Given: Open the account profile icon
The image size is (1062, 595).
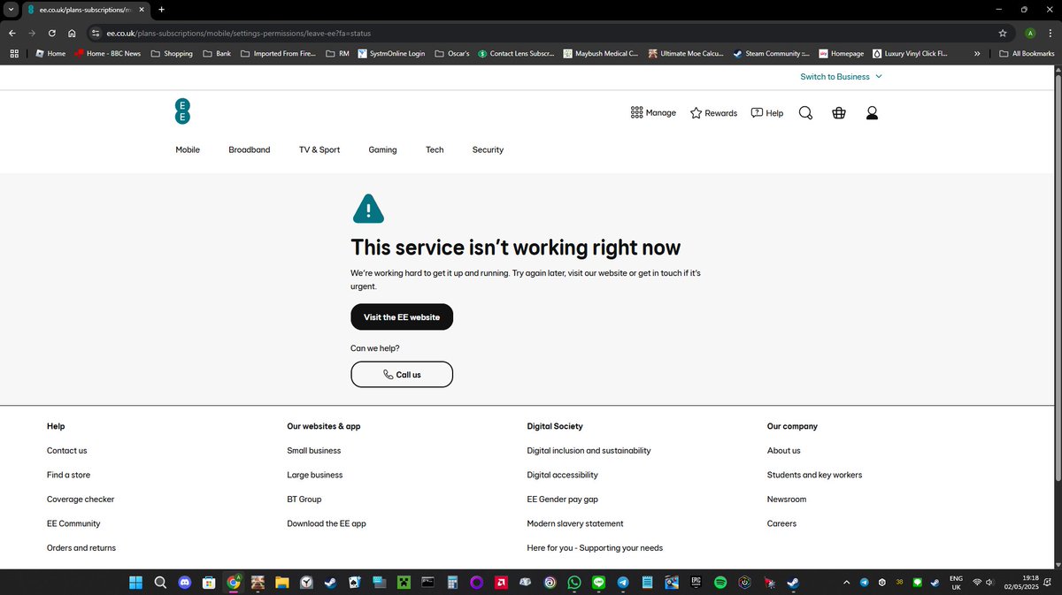Looking at the screenshot, I should tap(872, 113).
